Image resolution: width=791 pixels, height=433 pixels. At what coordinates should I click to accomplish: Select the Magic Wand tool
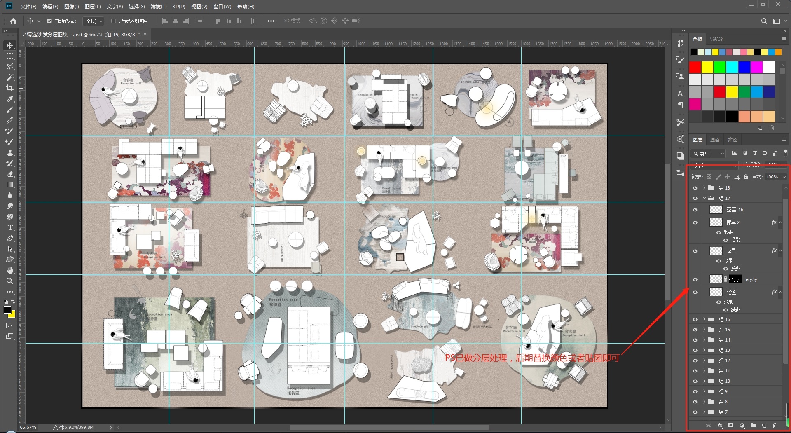point(10,77)
